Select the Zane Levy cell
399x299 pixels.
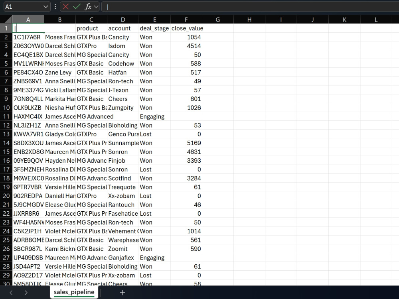60,73
